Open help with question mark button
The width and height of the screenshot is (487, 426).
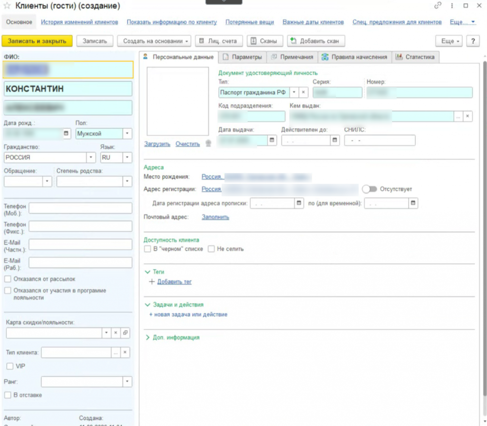point(473,41)
